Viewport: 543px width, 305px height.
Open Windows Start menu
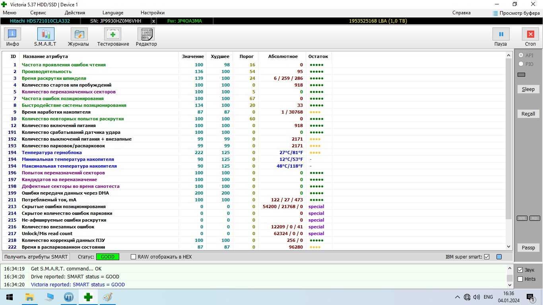(10, 297)
